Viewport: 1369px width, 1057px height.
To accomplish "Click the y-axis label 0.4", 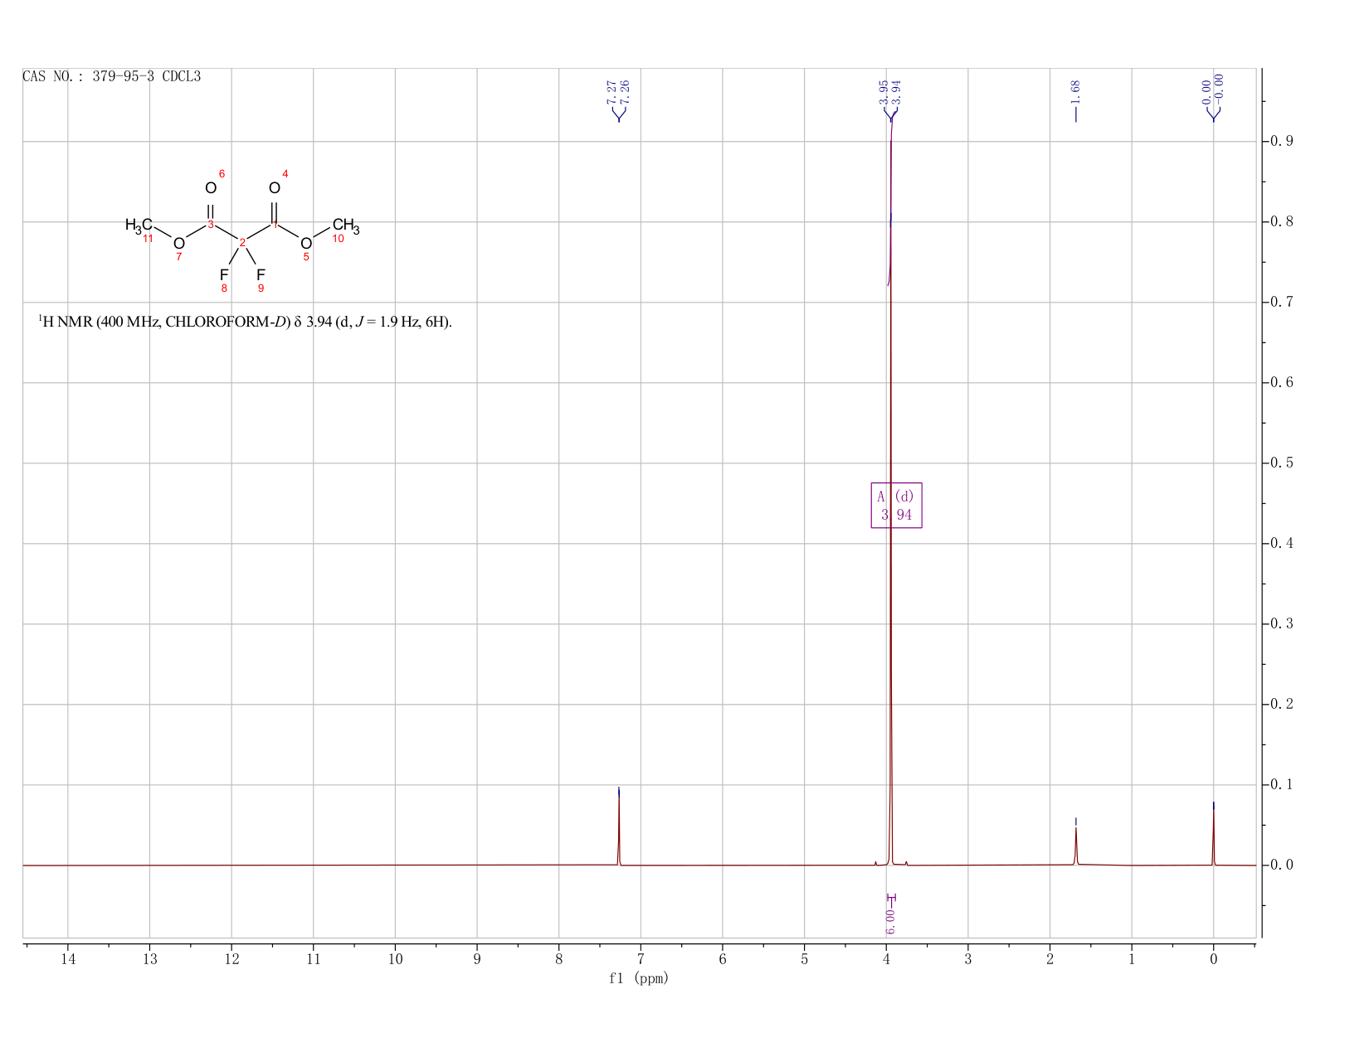I will pos(1283,544).
